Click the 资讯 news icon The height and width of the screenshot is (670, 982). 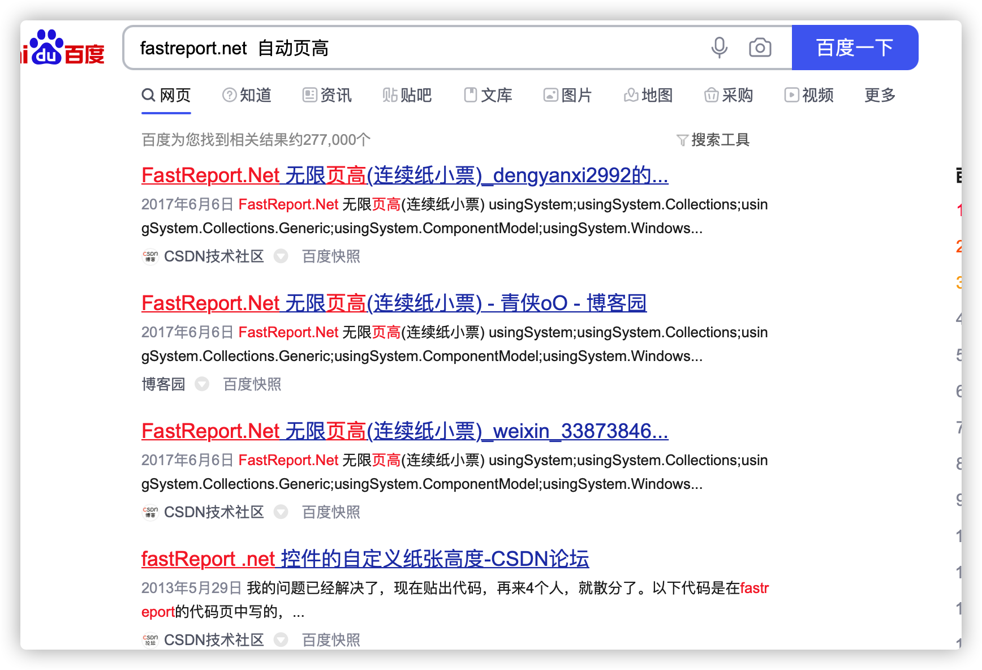click(309, 95)
